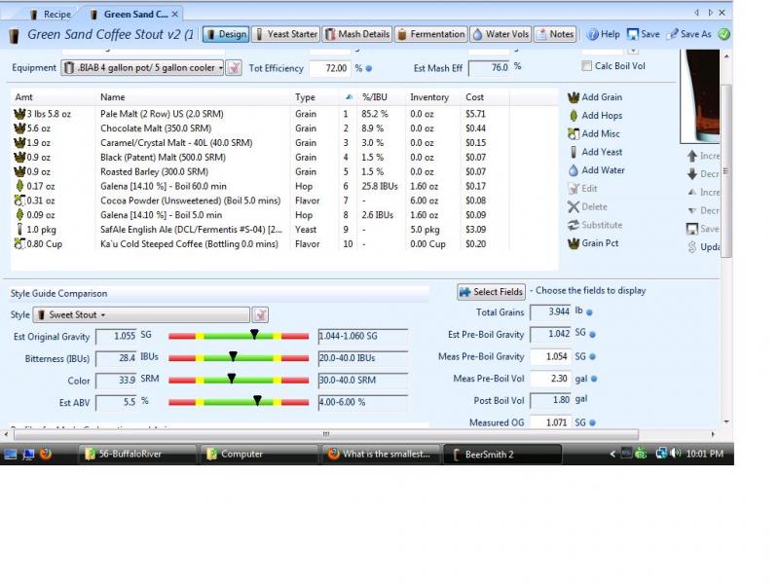Viewport: 779px width, 584px height.
Task: Open the Mash Details tab
Action: pyautogui.click(x=357, y=34)
